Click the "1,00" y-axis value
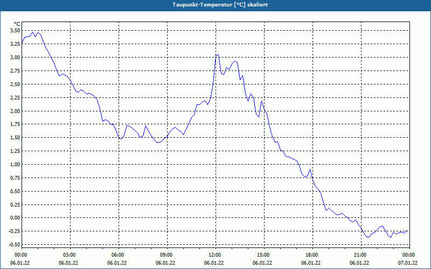This screenshot has width=431, height=269. 16,165
